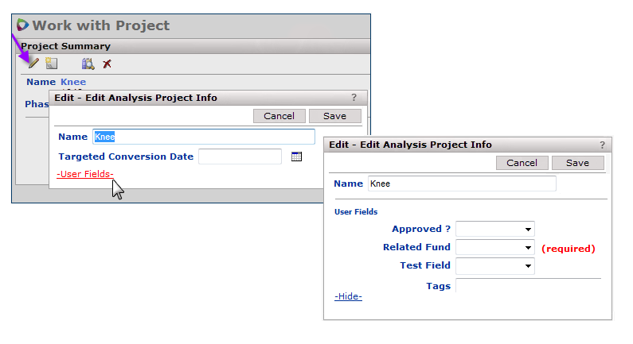This screenshot has width=633, height=344.
Task: Click the pencil edit icon under Project Summary
Action: click(33, 64)
